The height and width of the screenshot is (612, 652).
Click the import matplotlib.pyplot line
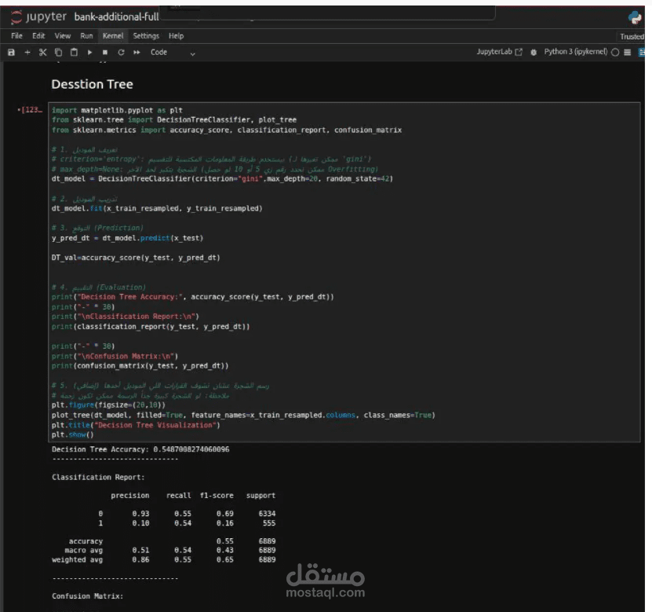click(x=117, y=110)
